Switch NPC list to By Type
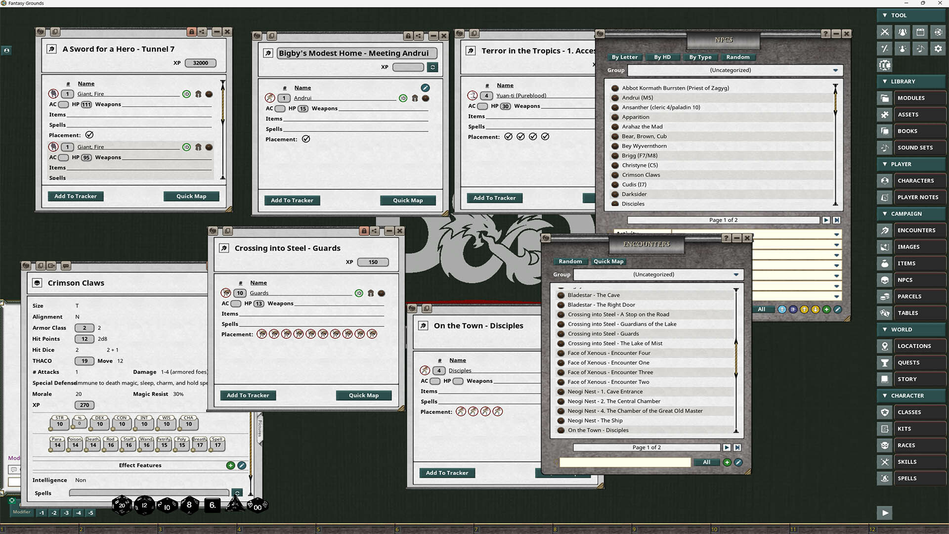 tap(700, 57)
